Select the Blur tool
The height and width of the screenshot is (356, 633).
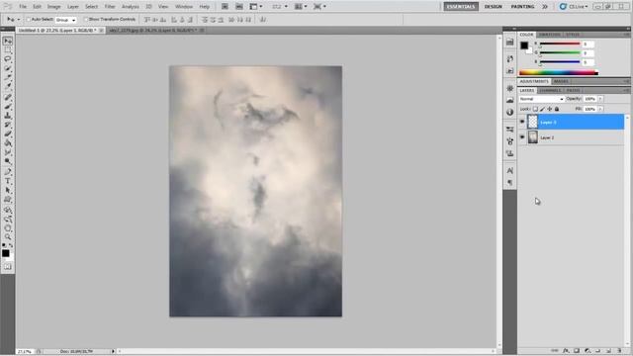coord(8,152)
